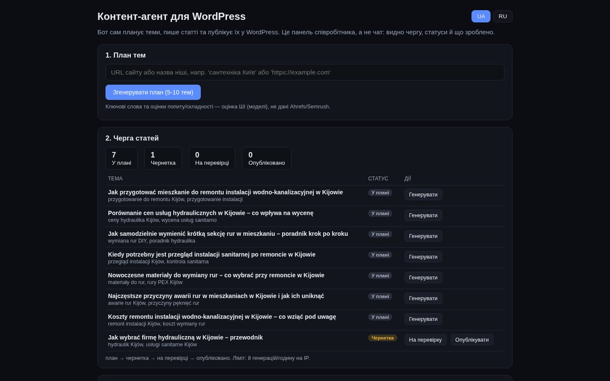Screen dimensions: 610x381
Task: Click status badge for 'Jak przygotować mieszkanie' row
Action: point(380,193)
